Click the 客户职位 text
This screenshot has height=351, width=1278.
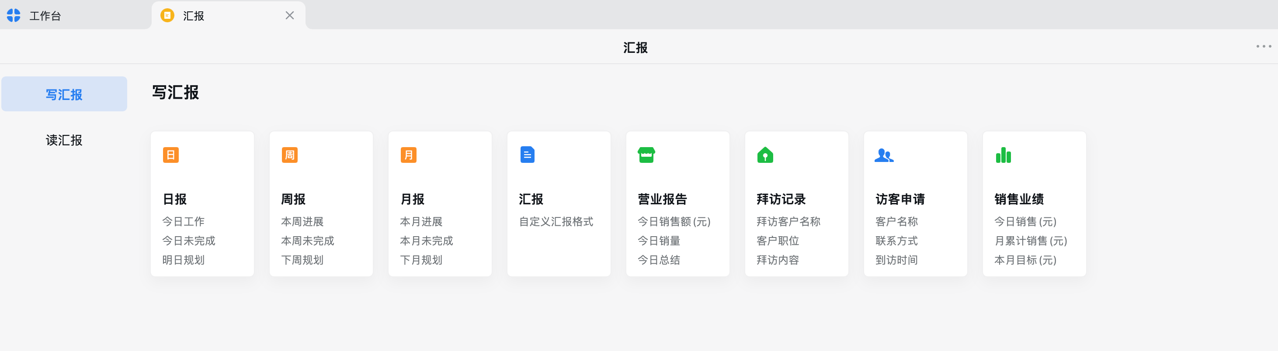[778, 241]
